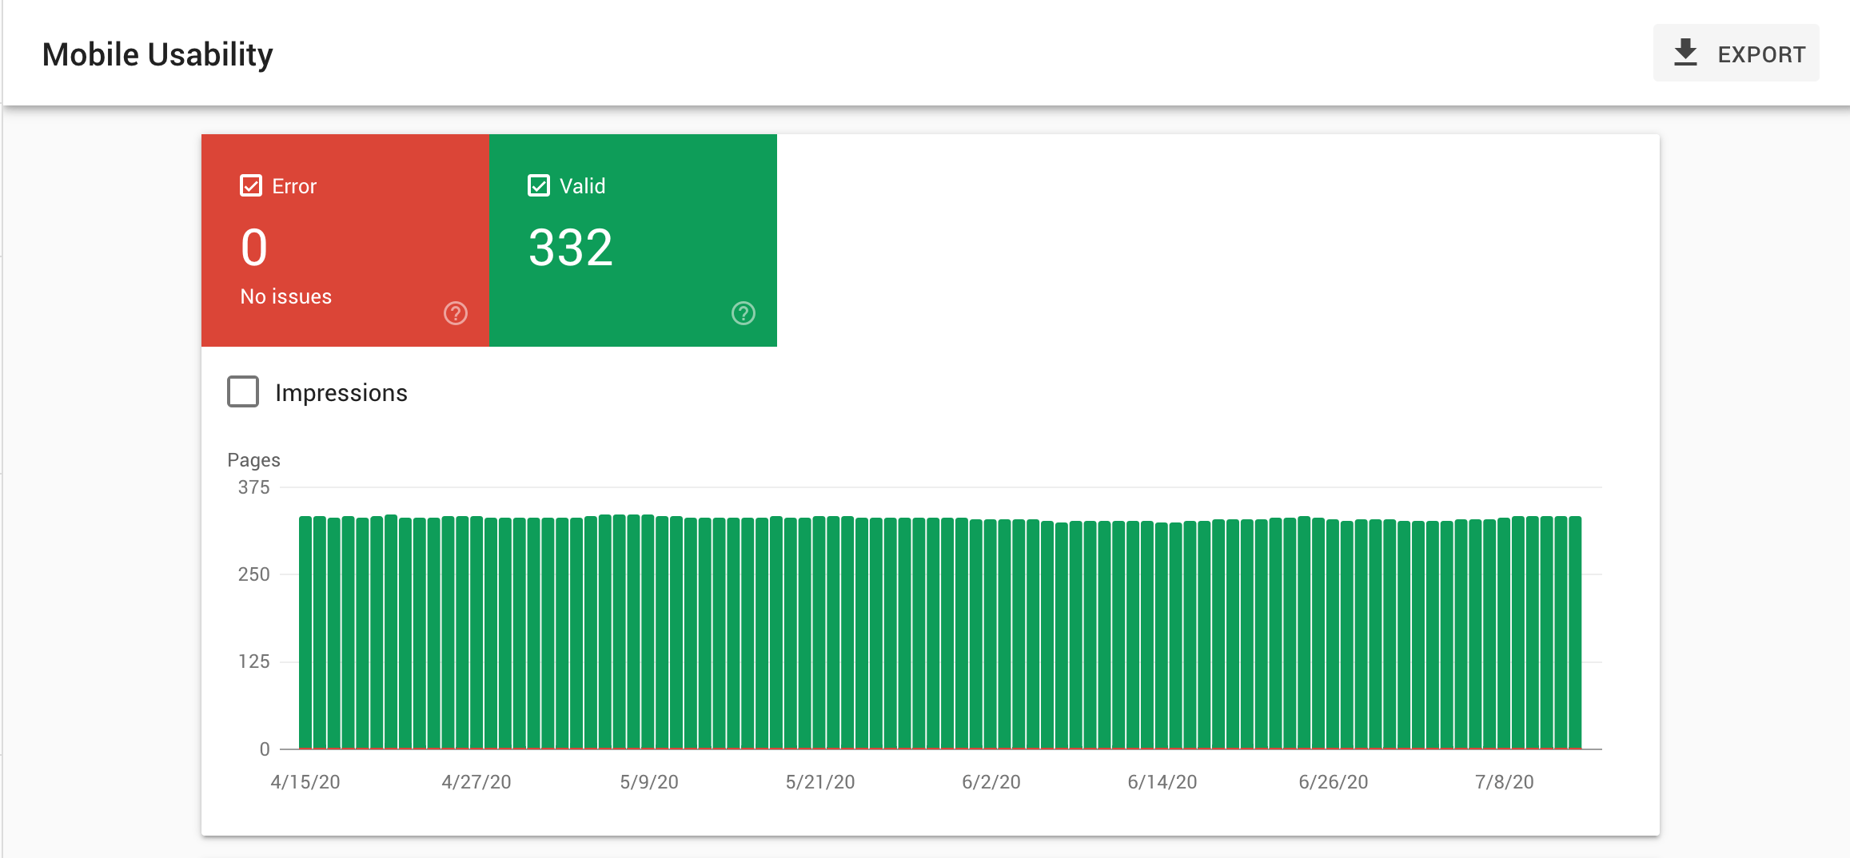Open the help icon on Error card
The height and width of the screenshot is (858, 1850).
coord(456,313)
